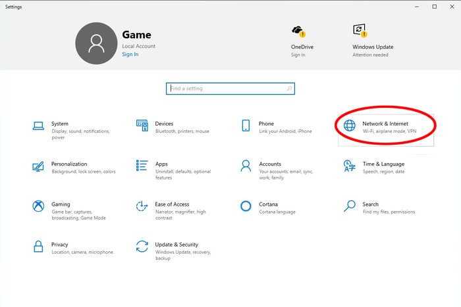Click the Personalization paintbrush icon
The width and height of the screenshot is (461, 307).
pos(38,166)
